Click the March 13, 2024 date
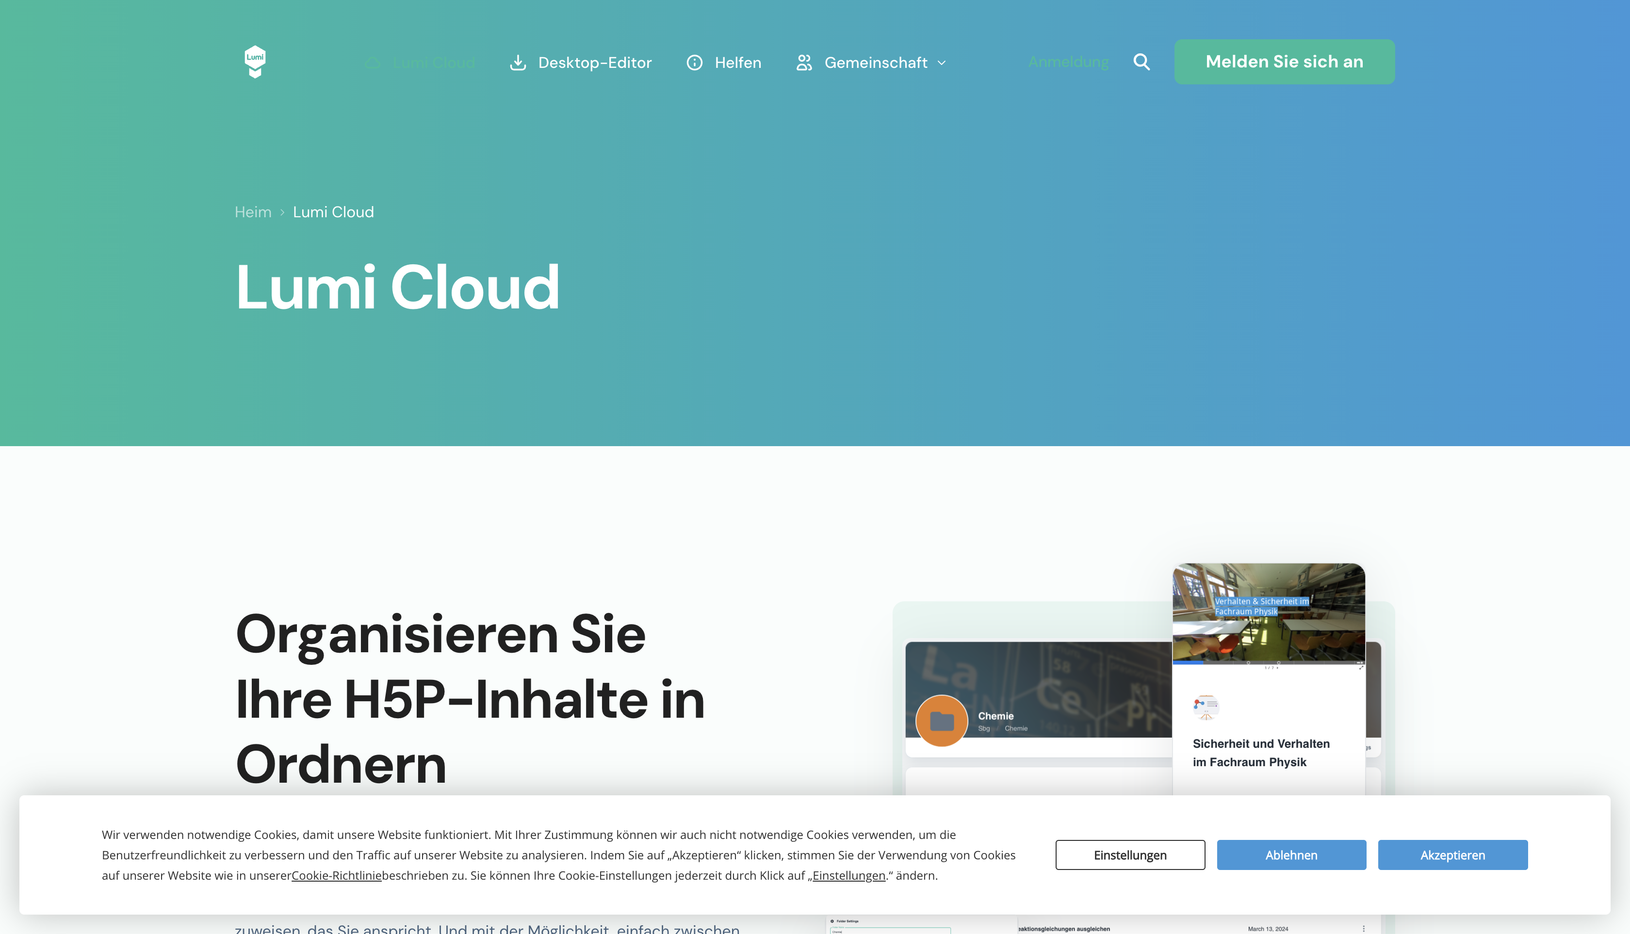 click(1268, 929)
